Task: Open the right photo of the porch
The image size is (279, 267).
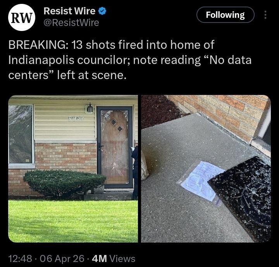Action: pos(206,169)
